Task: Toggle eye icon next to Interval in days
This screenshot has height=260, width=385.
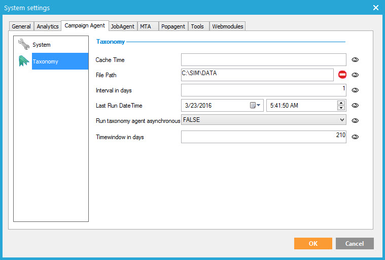Action: pos(355,90)
